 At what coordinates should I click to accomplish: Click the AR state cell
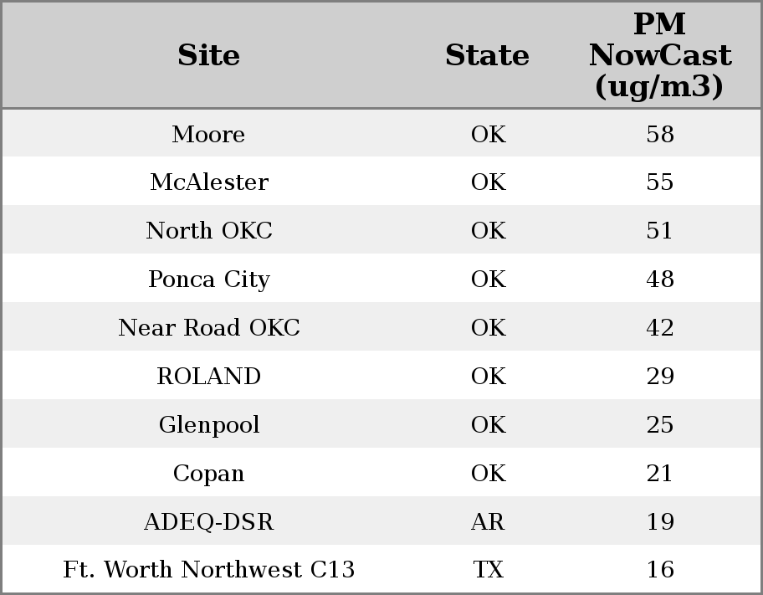click(x=488, y=522)
